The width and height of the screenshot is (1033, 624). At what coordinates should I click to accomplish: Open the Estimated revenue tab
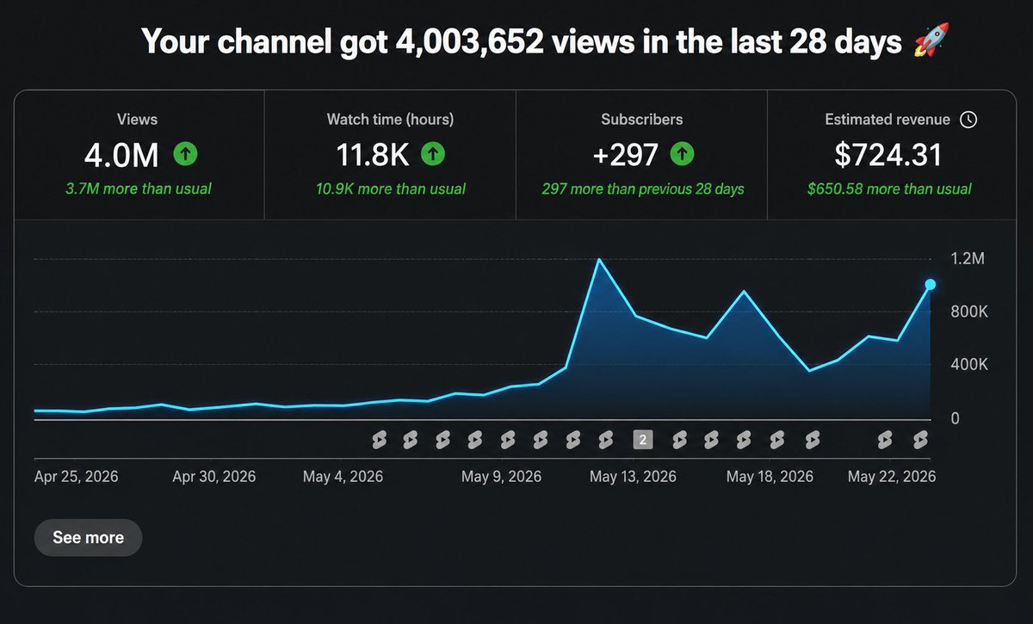pos(893,155)
